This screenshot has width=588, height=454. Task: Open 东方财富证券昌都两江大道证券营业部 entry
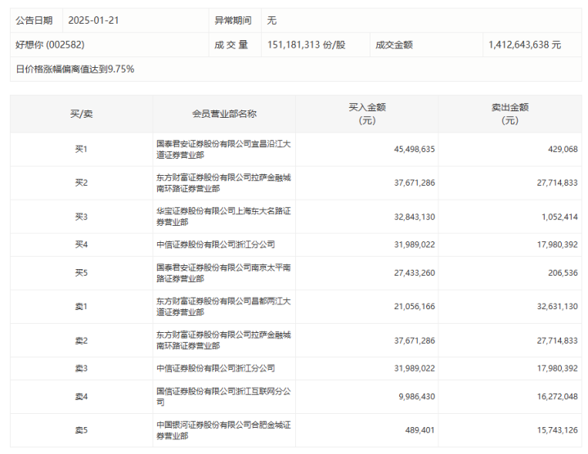[x=223, y=307]
